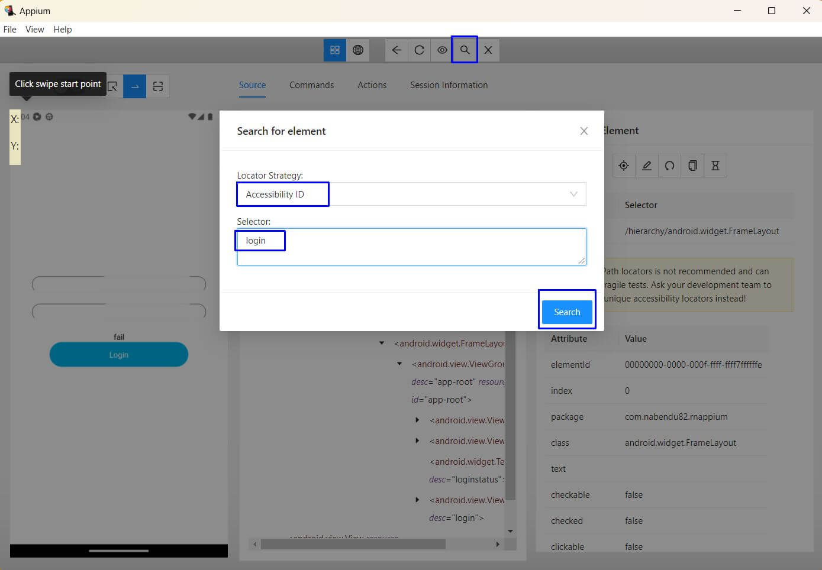This screenshot has height=570, width=822.
Task: Refresh source and screenshot with reload icon
Action: pyautogui.click(x=419, y=50)
